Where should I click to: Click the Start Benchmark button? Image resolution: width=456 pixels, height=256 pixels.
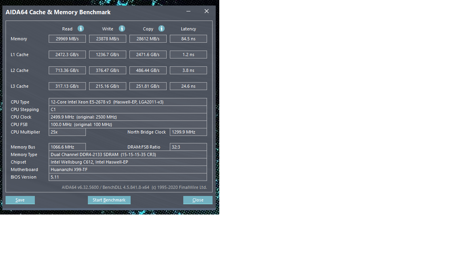(x=109, y=200)
